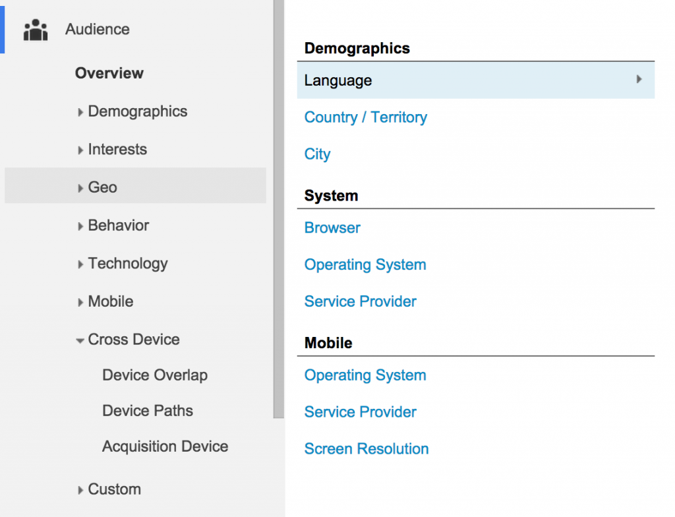
Task: Open the Overview report
Action: (x=109, y=73)
